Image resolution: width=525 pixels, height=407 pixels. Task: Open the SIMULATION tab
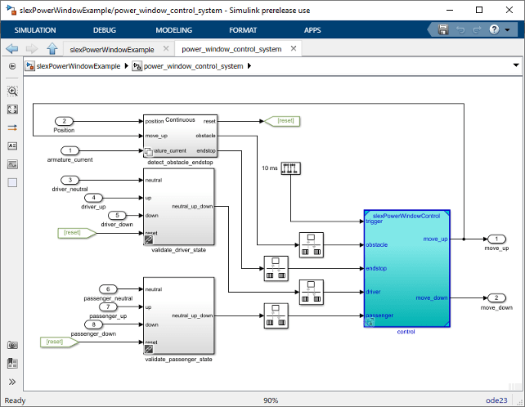coord(35,30)
